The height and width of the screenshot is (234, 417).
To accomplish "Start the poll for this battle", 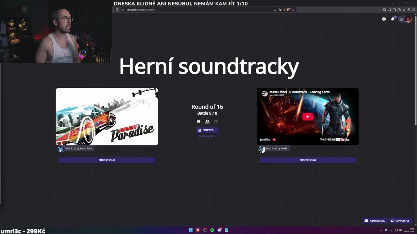I will 207,130.
